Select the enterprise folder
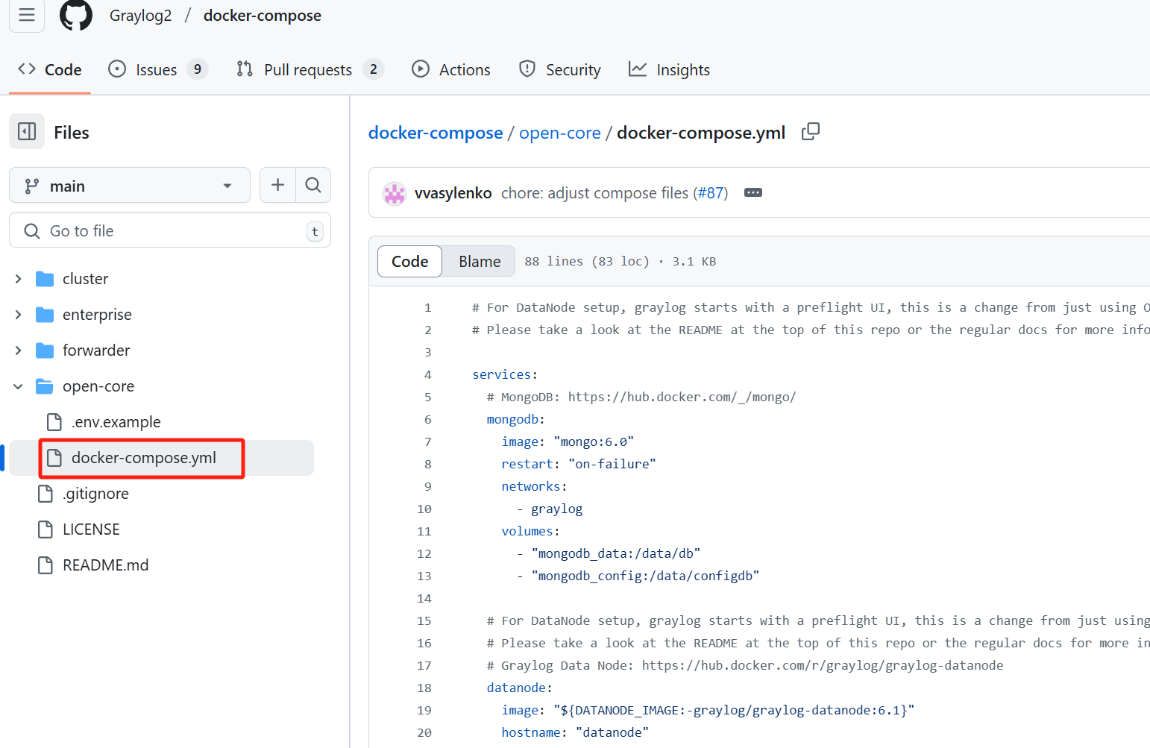 [97, 315]
